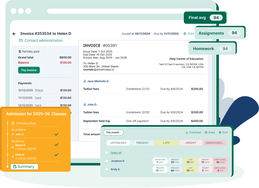Tick the checkbox for Emily S.
Screen dimensions: 259x188
(107, 169)
